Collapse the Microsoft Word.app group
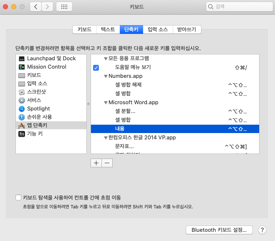275x241 pixels. pos(106,103)
